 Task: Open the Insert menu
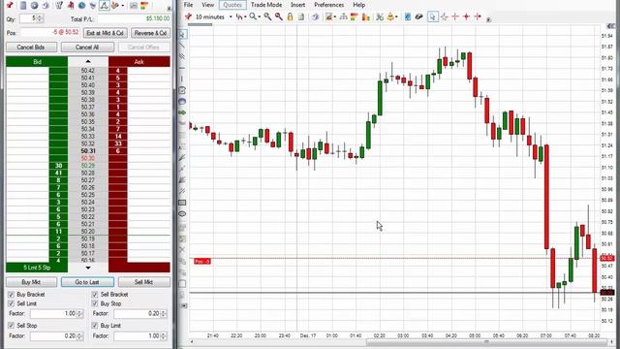click(x=297, y=5)
